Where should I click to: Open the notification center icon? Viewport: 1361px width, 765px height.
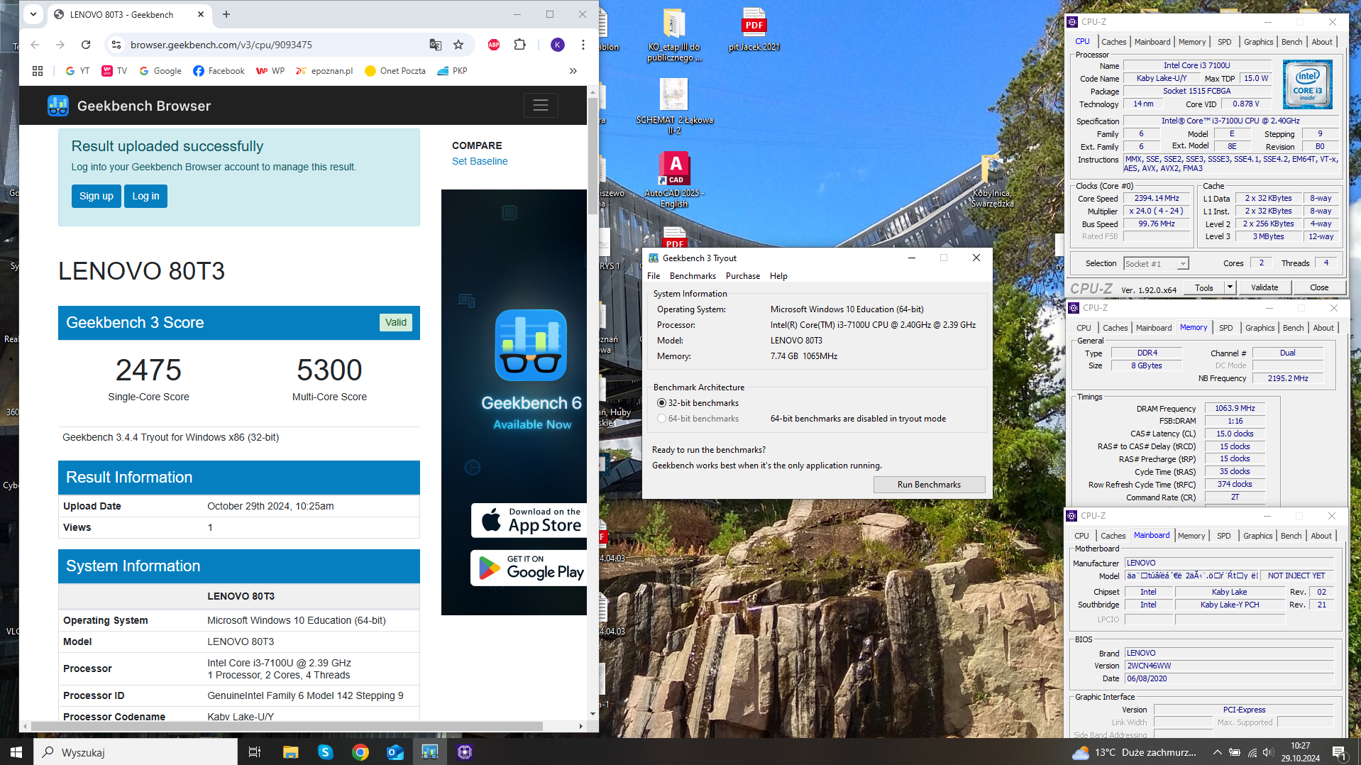pos(1339,752)
